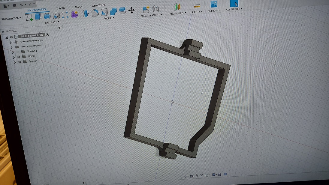This screenshot has height=185, width=329.
Task: Open the PRÜFEN dropdown menu
Action: pos(197,12)
